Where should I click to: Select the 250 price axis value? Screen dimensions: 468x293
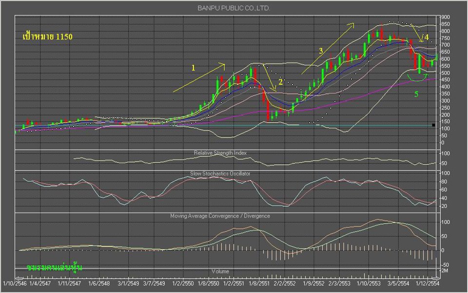tap(445, 108)
